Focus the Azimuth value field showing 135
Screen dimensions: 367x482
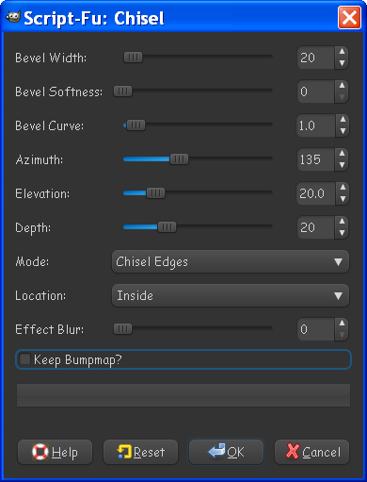316,159
